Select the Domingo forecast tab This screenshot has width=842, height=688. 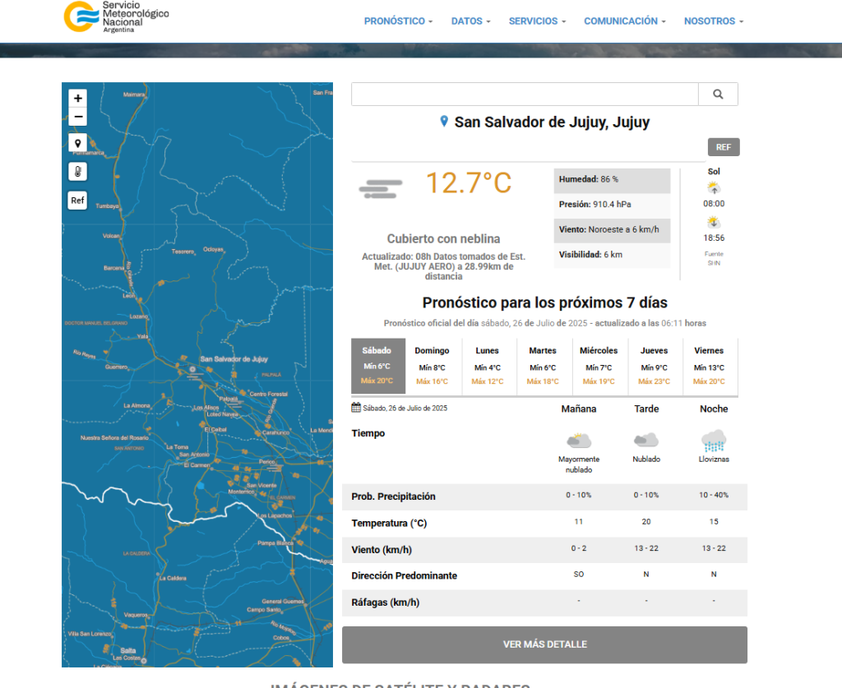point(433,366)
